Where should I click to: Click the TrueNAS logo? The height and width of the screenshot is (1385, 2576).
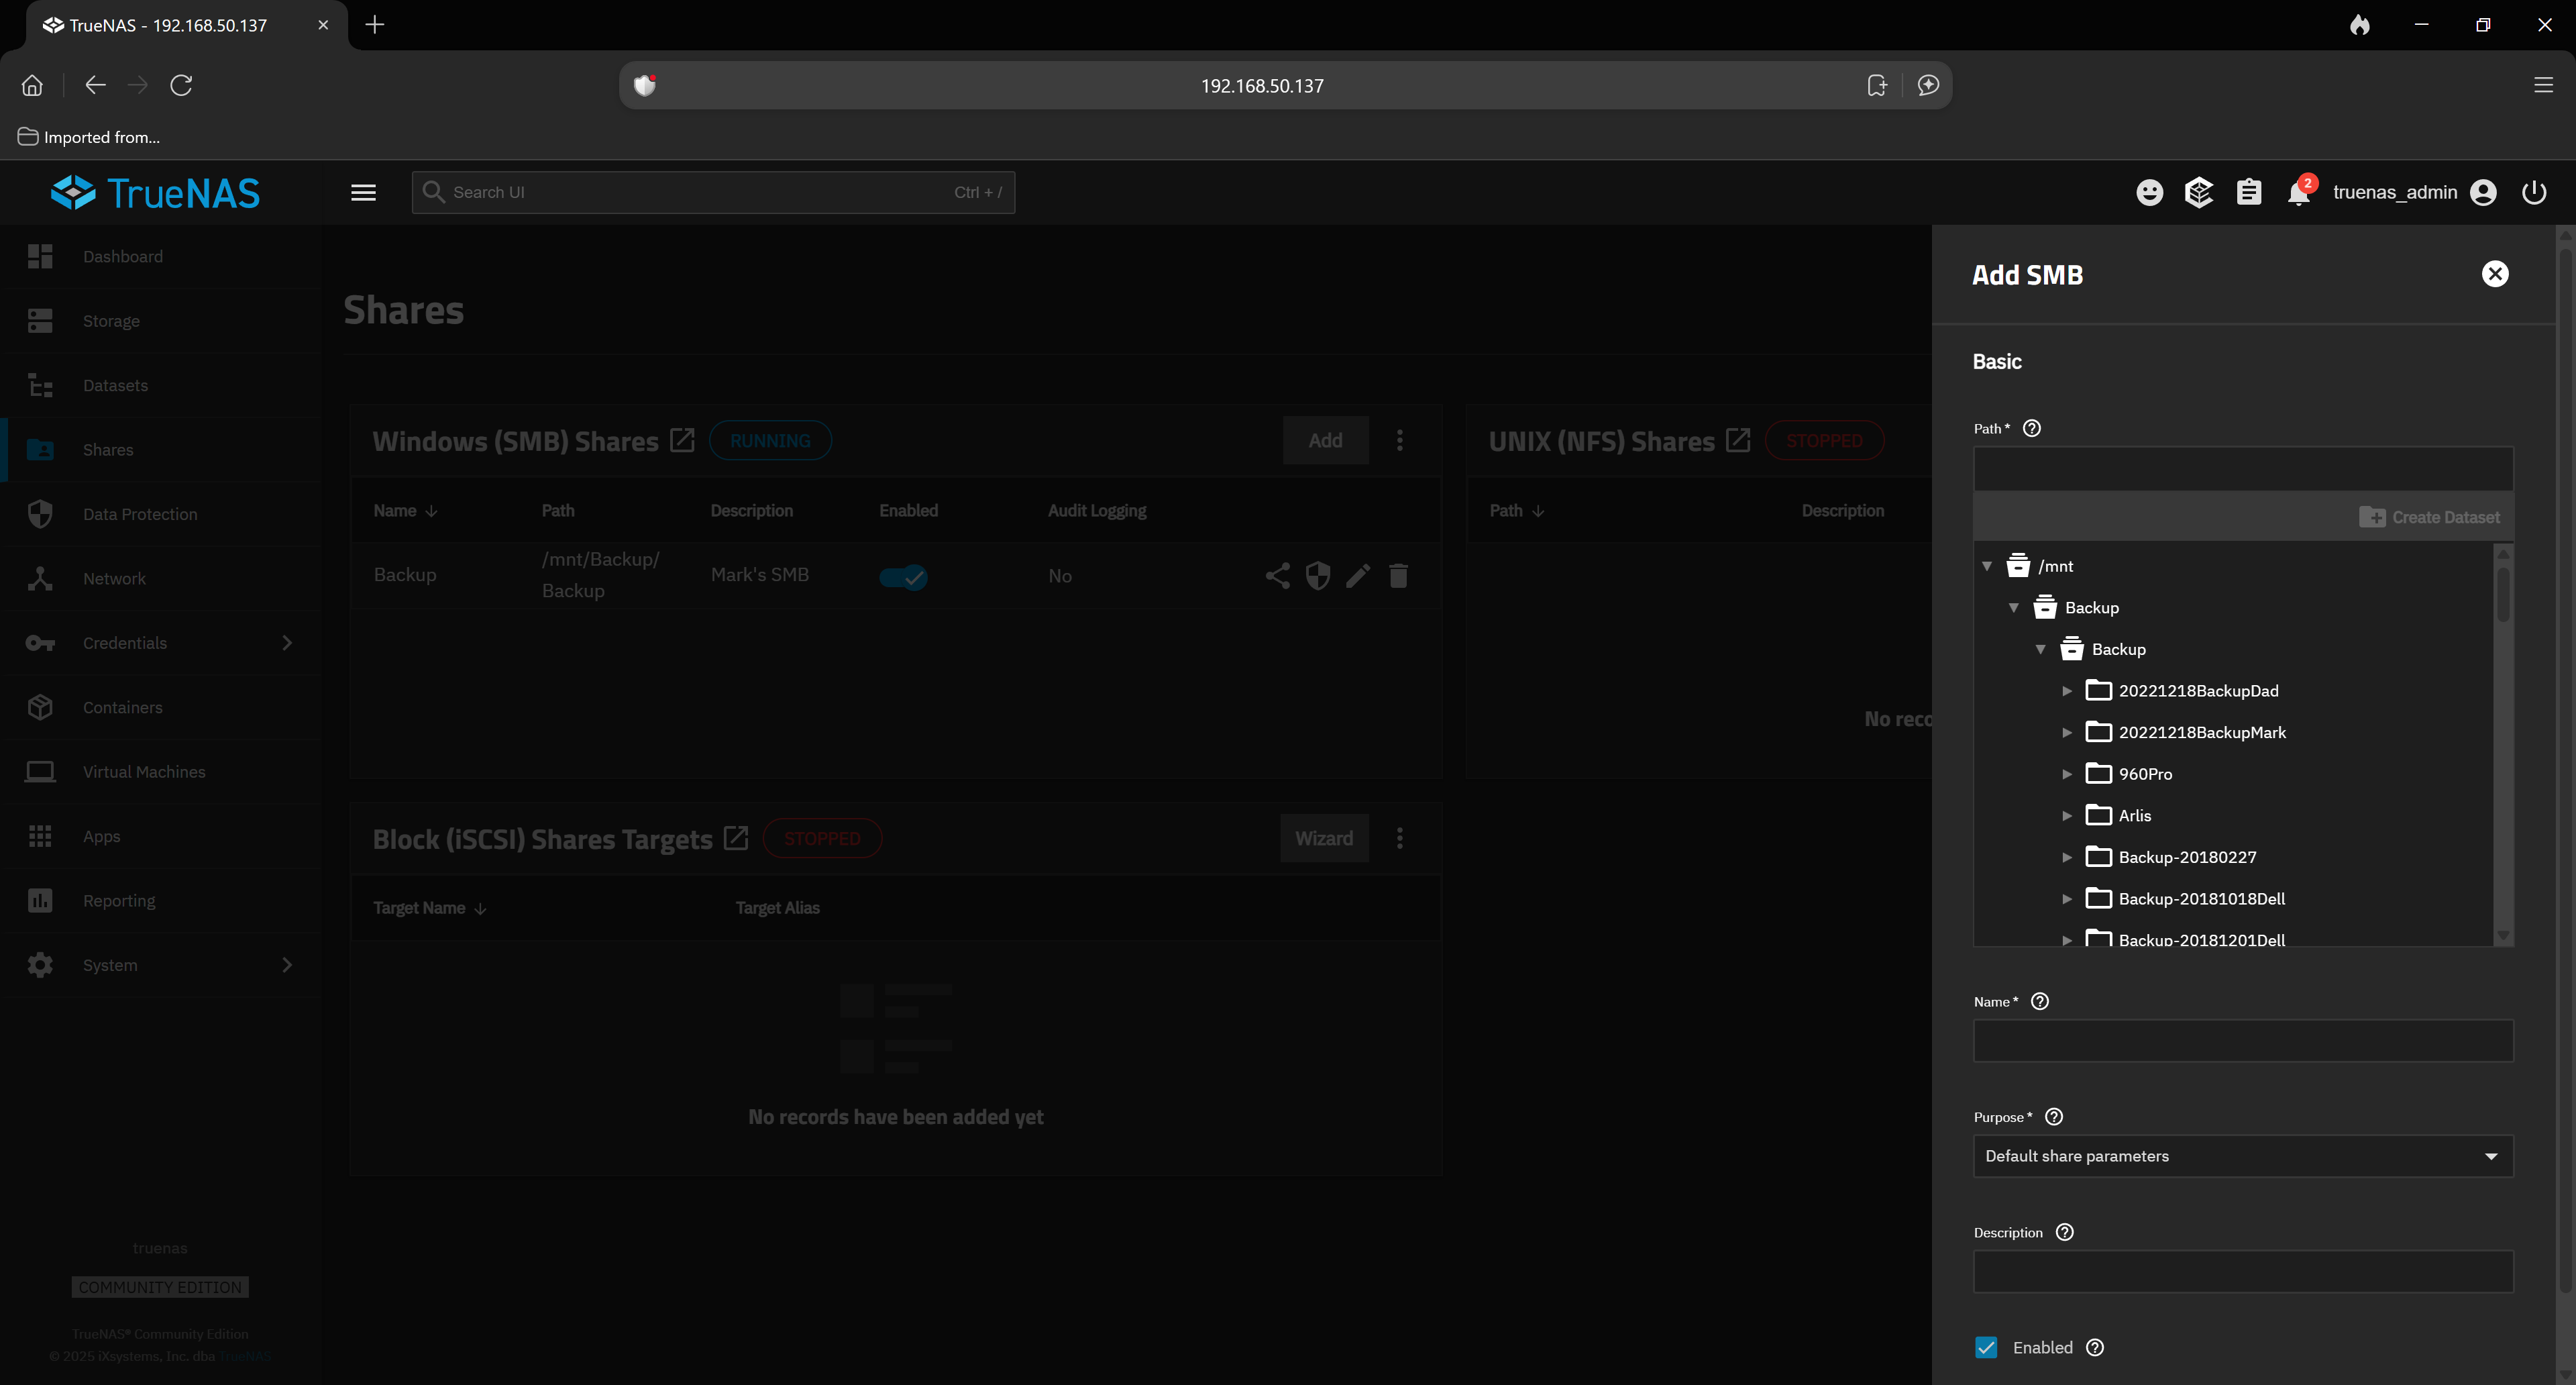click(155, 193)
